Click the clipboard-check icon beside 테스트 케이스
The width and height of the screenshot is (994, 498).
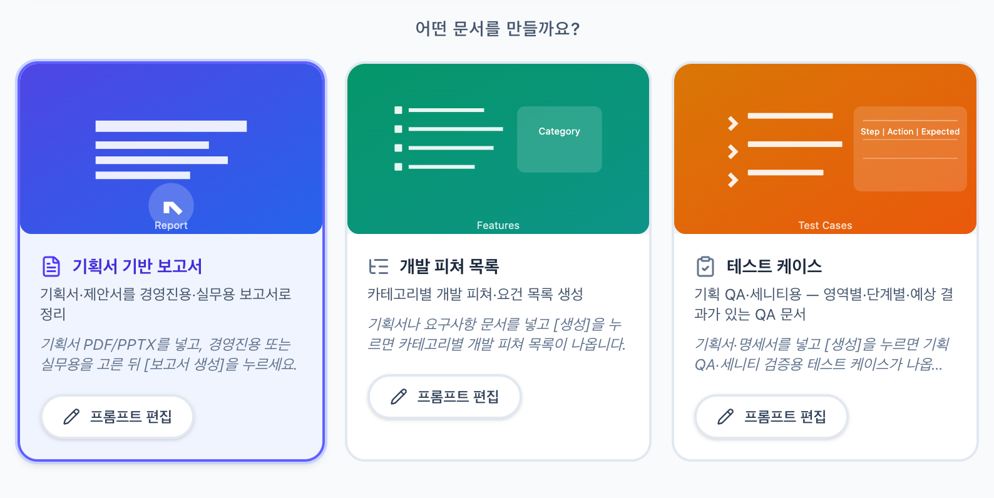[x=705, y=266]
